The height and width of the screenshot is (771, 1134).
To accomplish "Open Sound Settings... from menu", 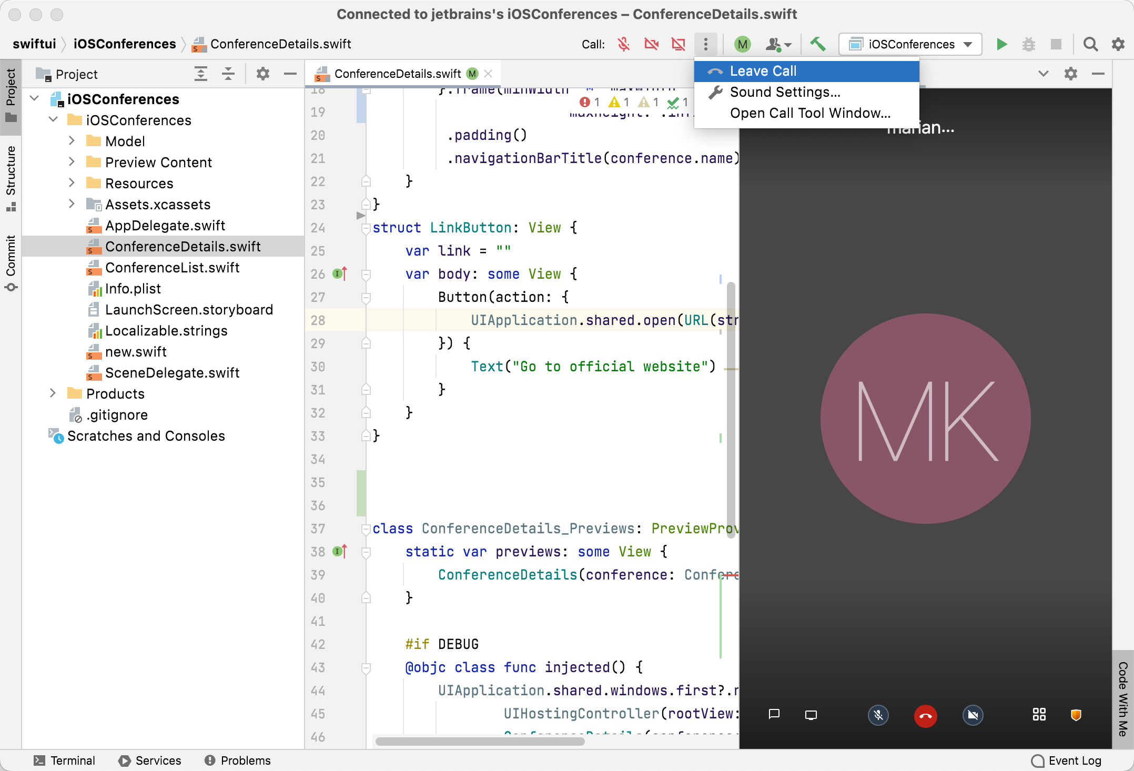I will pyautogui.click(x=806, y=92).
